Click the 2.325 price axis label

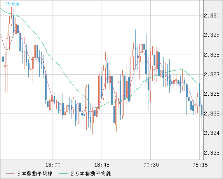212,114
